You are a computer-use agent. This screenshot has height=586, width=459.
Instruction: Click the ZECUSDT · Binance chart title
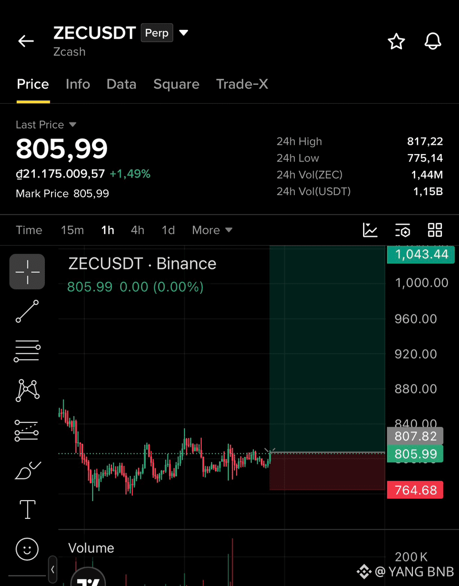tap(142, 264)
